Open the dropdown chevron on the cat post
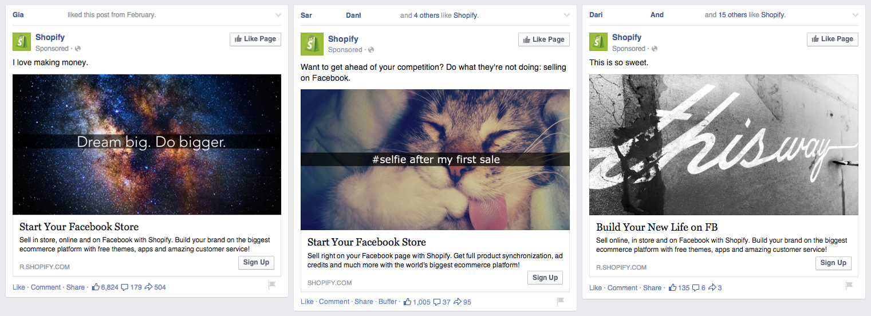871x316 pixels. pyautogui.click(x=567, y=15)
